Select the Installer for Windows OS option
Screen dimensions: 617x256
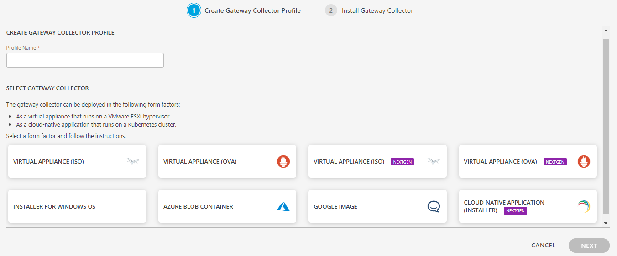77,206
